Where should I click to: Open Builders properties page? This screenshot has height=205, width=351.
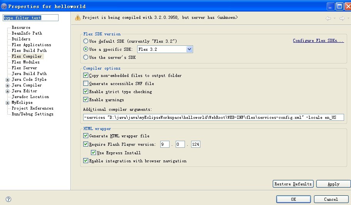click(21, 39)
